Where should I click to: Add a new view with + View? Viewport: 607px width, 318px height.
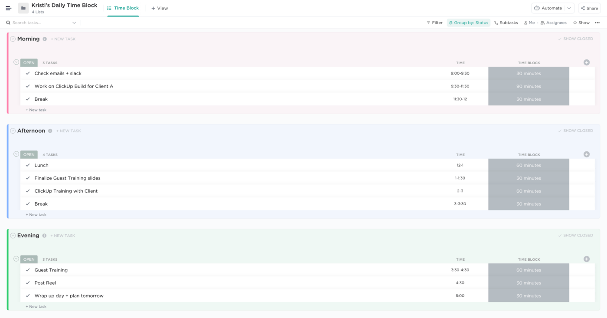pyautogui.click(x=160, y=8)
